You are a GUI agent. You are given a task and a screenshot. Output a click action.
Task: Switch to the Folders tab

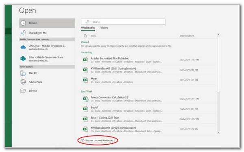click(104, 28)
